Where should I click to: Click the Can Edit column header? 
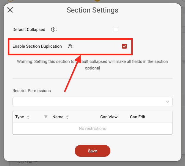[138, 117]
